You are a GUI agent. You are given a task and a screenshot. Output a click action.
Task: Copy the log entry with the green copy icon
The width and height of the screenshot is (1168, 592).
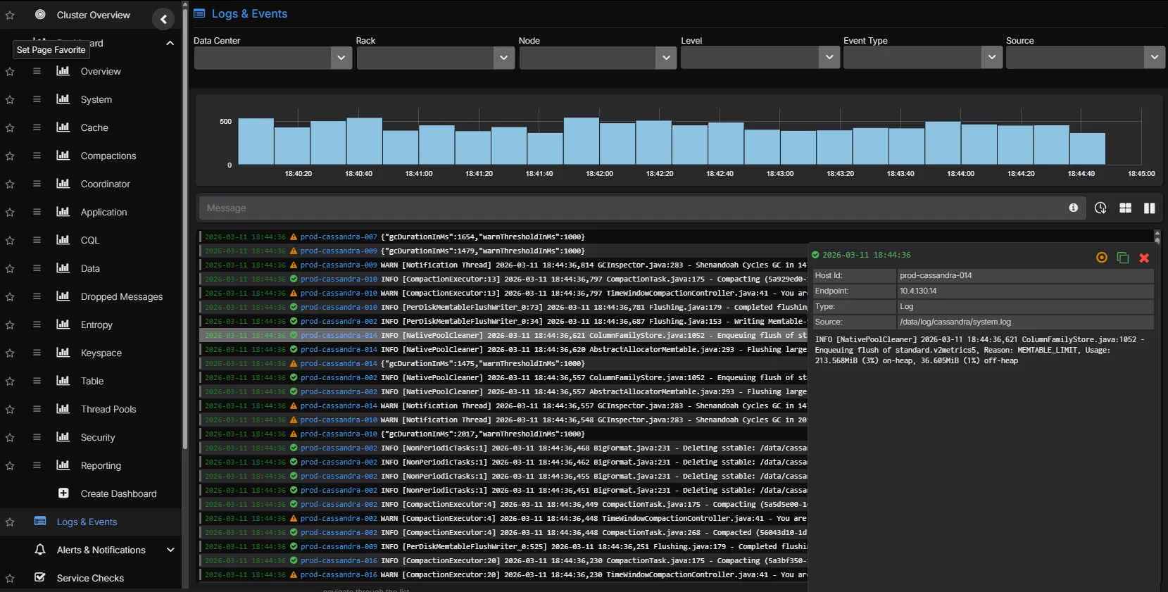(1123, 258)
